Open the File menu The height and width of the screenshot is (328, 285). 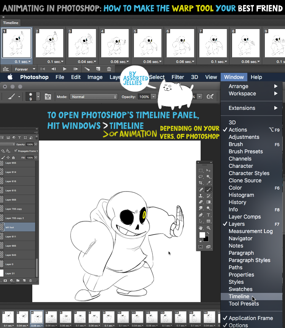(60, 77)
